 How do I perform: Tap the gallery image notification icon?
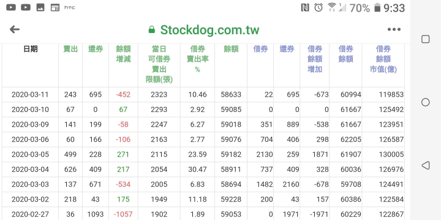point(40,7)
